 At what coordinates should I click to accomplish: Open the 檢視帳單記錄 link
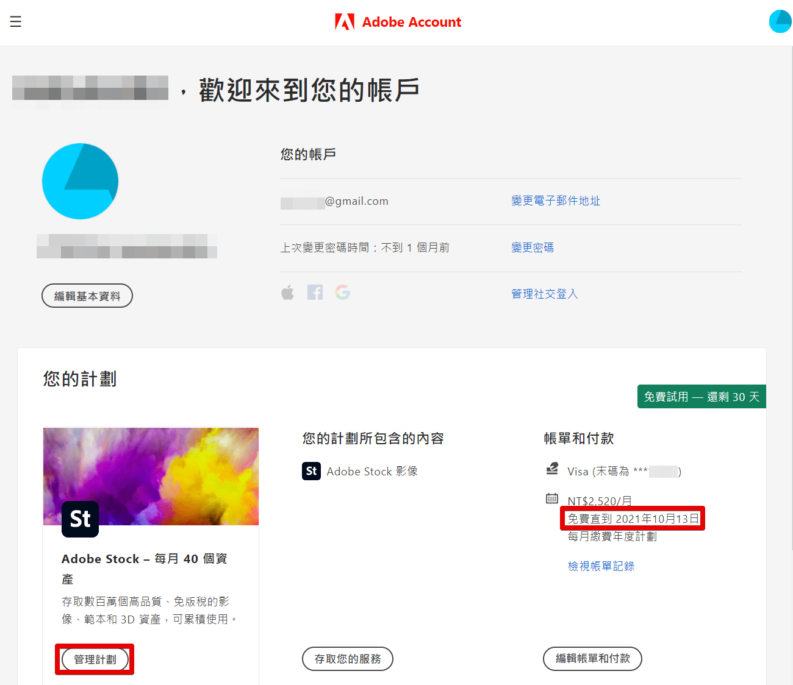[x=601, y=566]
